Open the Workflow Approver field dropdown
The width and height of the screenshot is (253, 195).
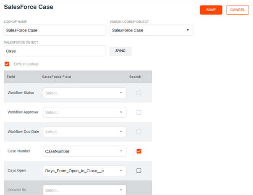coord(85,112)
